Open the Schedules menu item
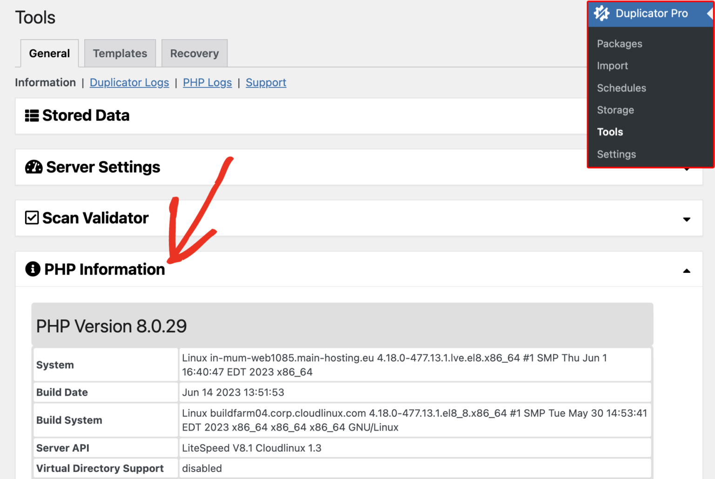This screenshot has width=715, height=479. (x=621, y=88)
